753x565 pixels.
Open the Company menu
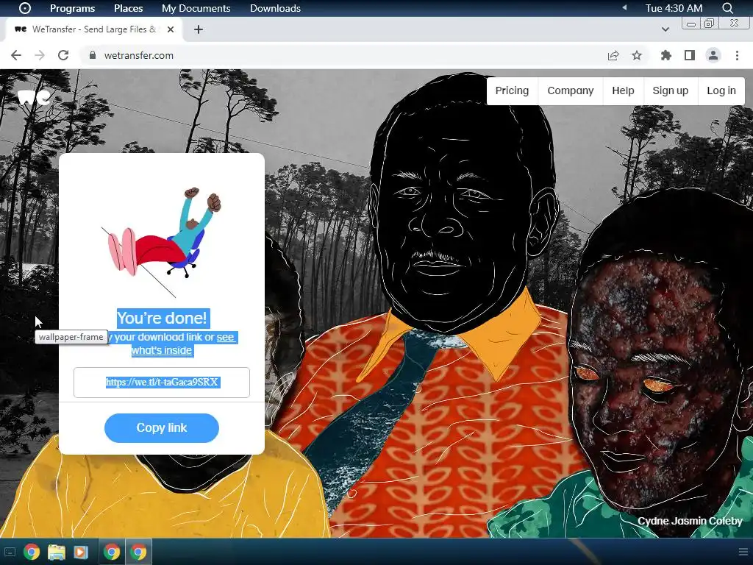571,90
